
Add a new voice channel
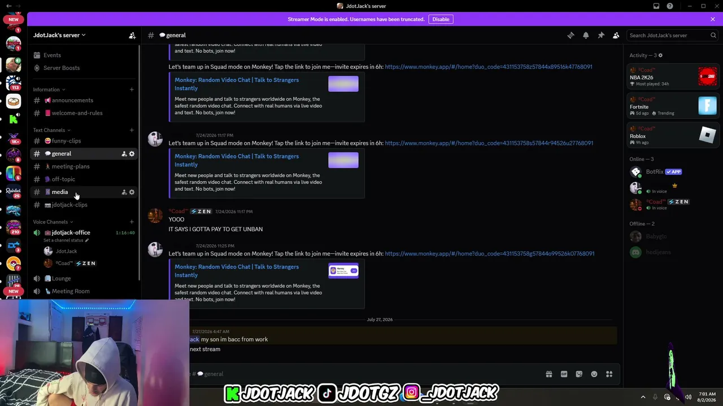click(132, 222)
